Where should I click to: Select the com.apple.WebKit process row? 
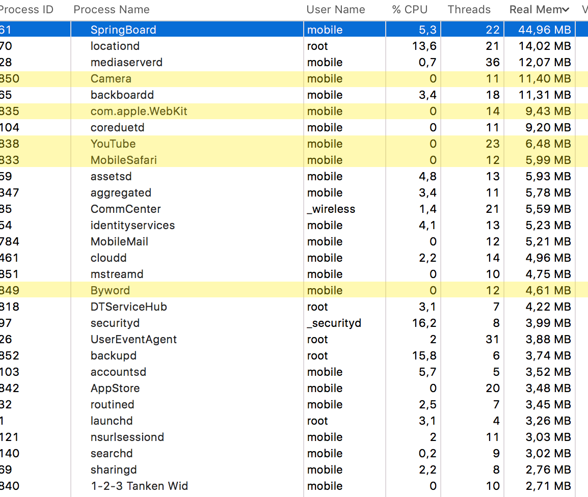(294, 112)
